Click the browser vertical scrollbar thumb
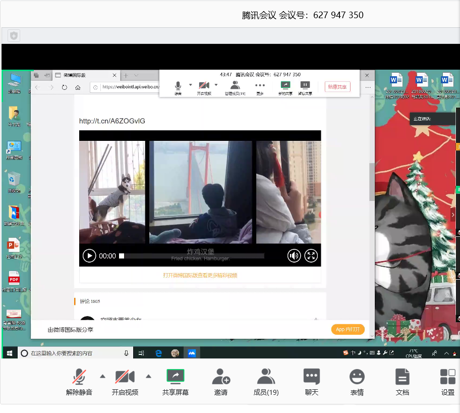 [372, 182]
